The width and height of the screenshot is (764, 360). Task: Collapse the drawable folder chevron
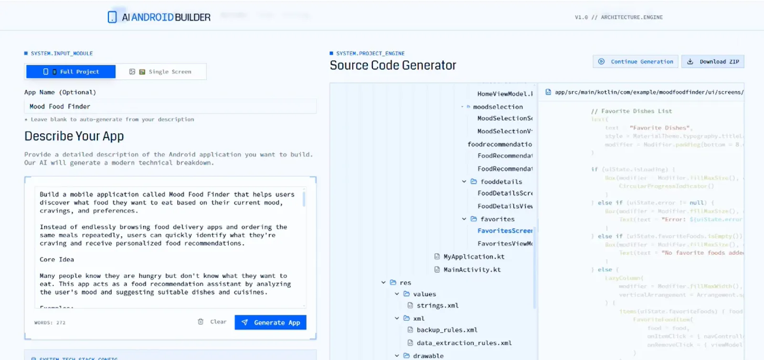click(x=397, y=356)
